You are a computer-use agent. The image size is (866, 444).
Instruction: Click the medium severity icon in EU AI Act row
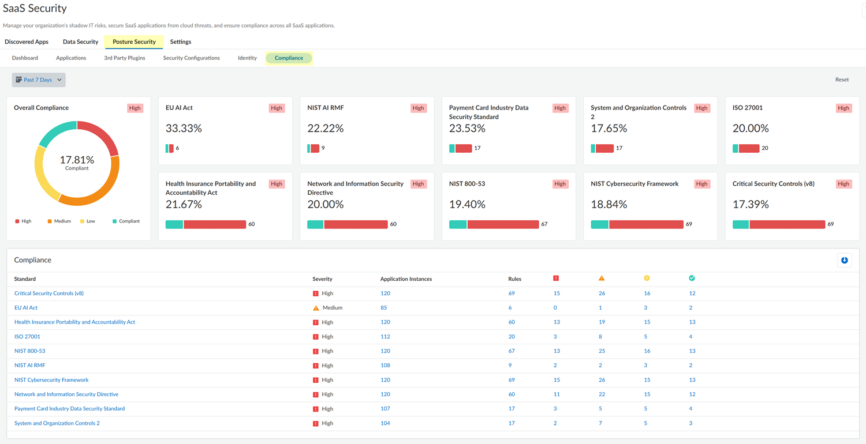pyautogui.click(x=316, y=308)
